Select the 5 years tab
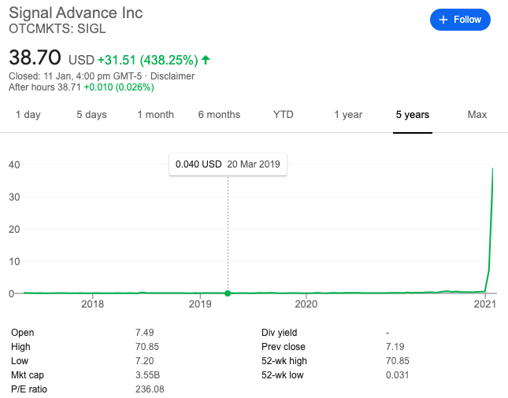This screenshot has width=508, height=398. tap(413, 115)
